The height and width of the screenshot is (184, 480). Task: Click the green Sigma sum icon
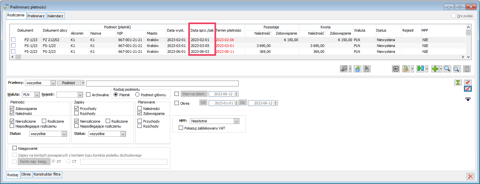[x=458, y=83]
